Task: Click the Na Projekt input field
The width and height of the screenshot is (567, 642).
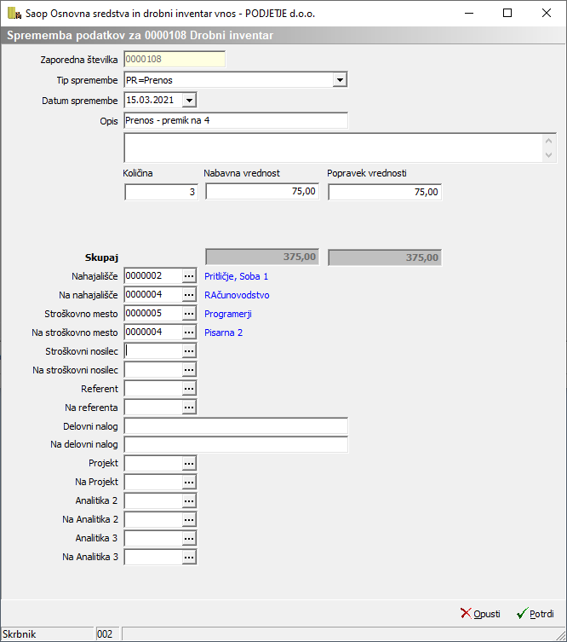Action: (153, 483)
